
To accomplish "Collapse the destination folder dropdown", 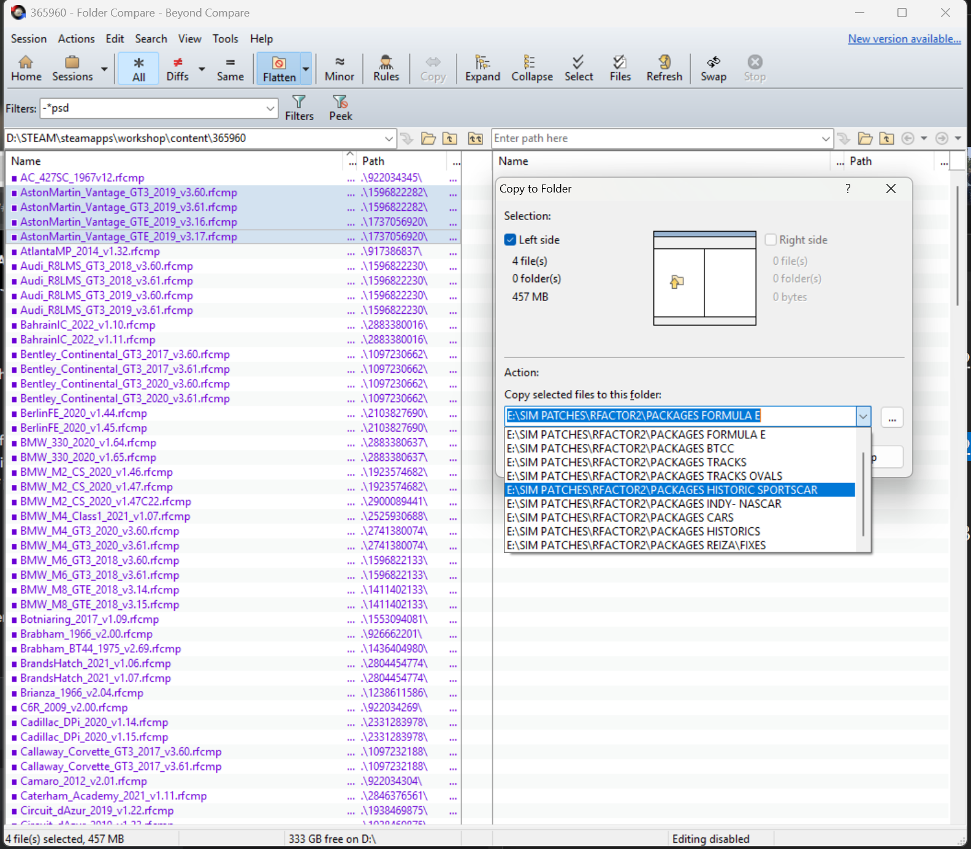I will 863,416.
